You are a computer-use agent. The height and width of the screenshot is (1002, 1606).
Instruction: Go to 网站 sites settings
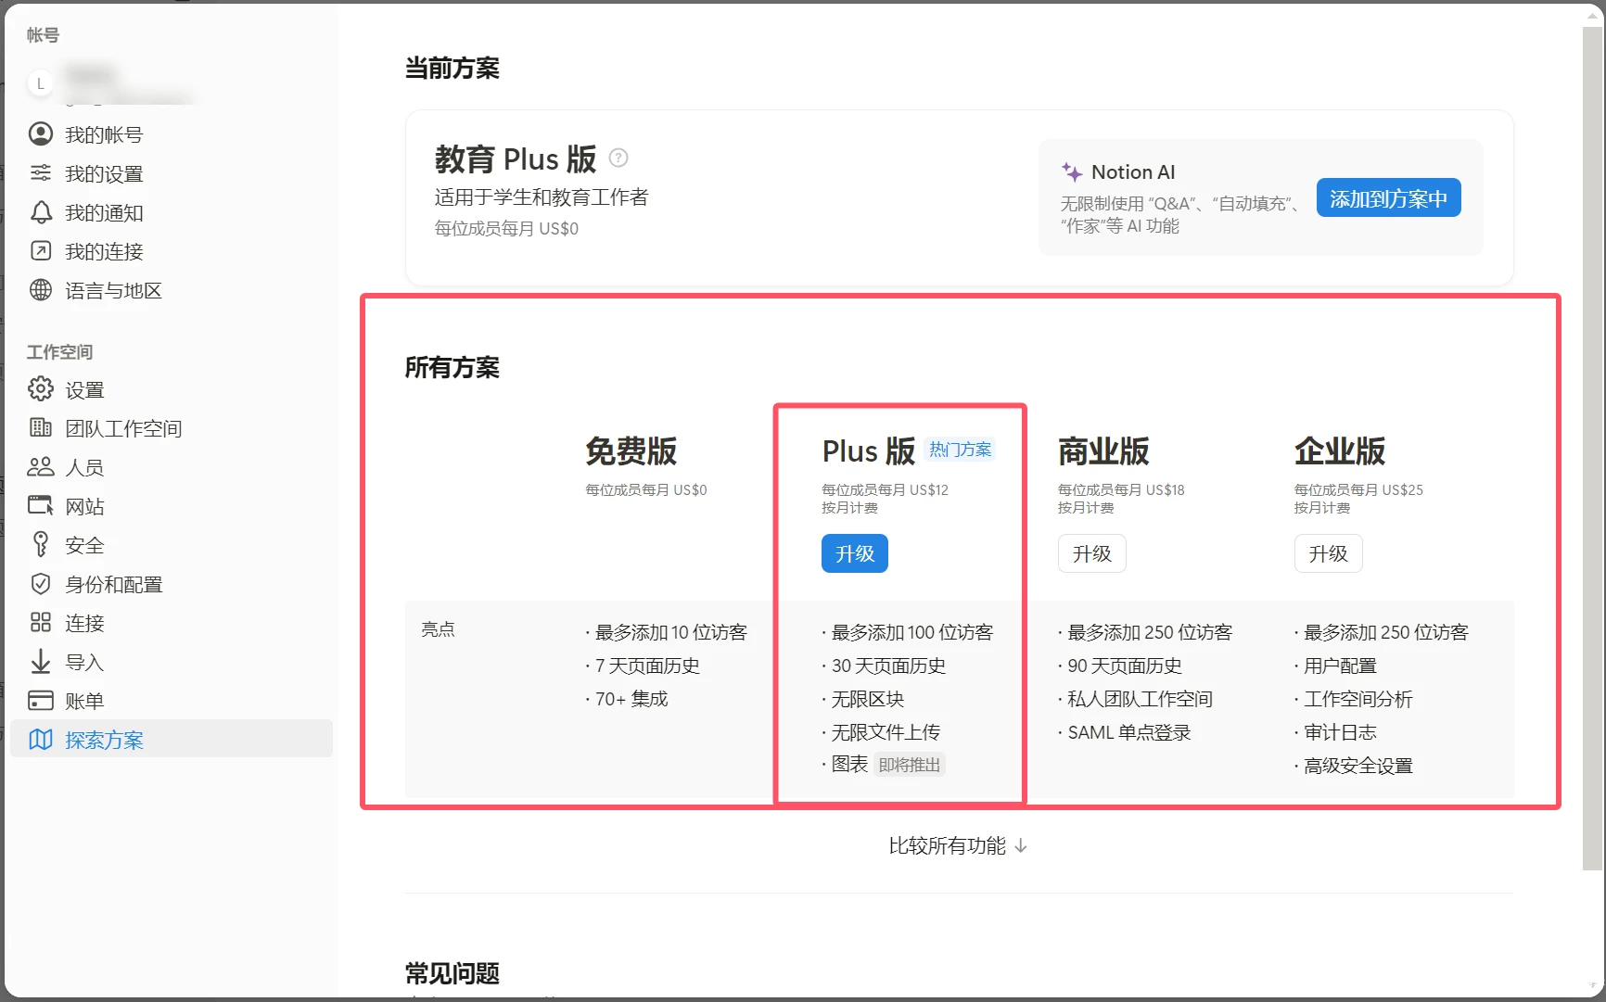point(84,506)
